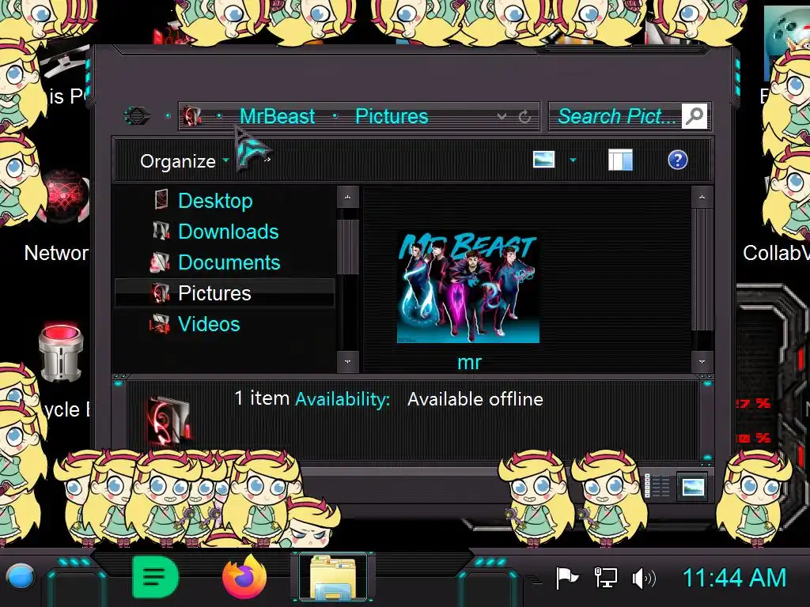Expand the Organize dropdown arrow
The image size is (810, 607).
coord(225,160)
